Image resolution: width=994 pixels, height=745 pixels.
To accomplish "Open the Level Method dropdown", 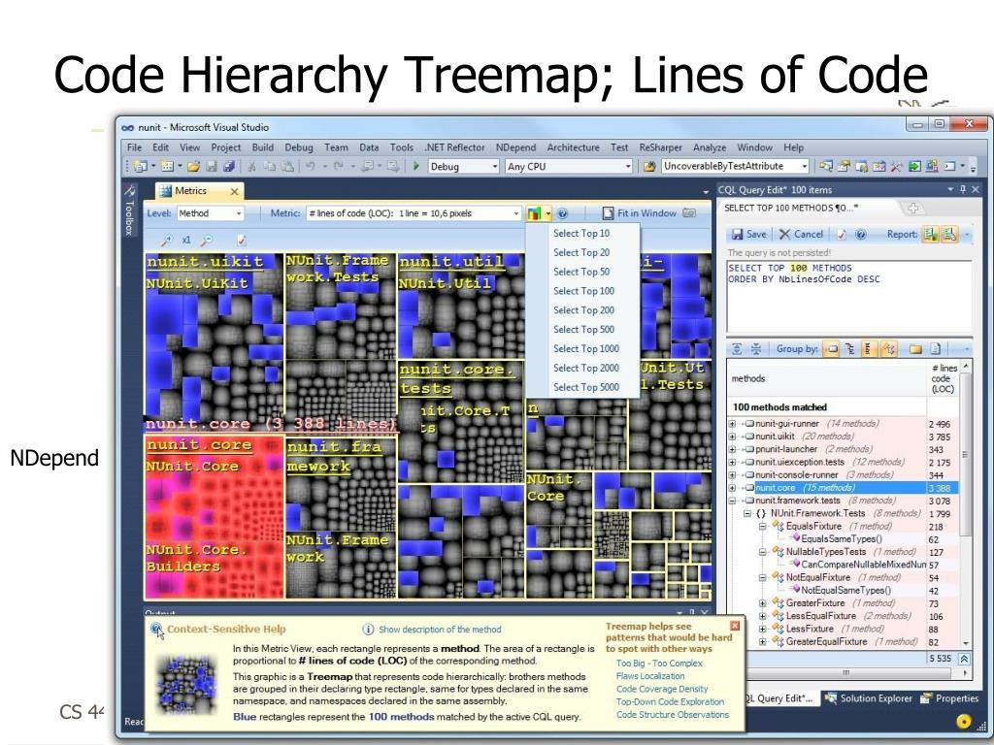I will point(210,213).
